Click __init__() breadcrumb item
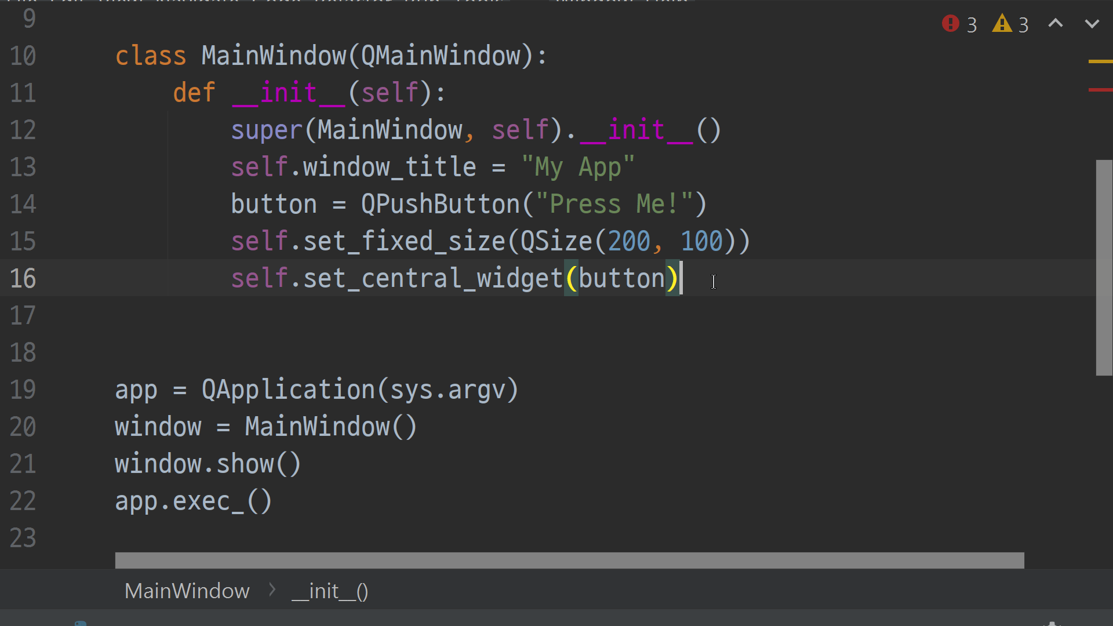This screenshot has width=1113, height=626. pos(330,591)
